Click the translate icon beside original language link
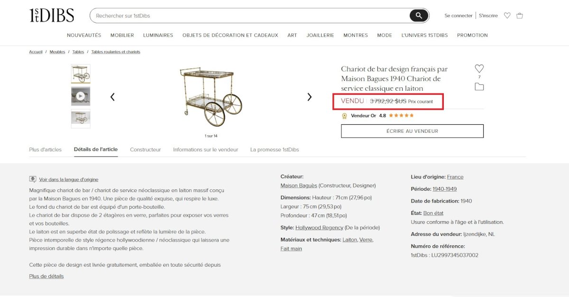The image size is (569, 297). coord(33,179)
